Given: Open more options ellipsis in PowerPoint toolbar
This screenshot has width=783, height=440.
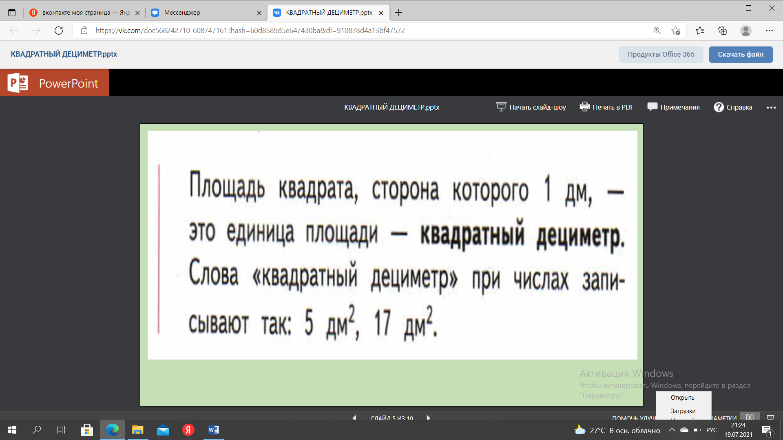Looking at the screenshot, I should click(x=771, y=108).
